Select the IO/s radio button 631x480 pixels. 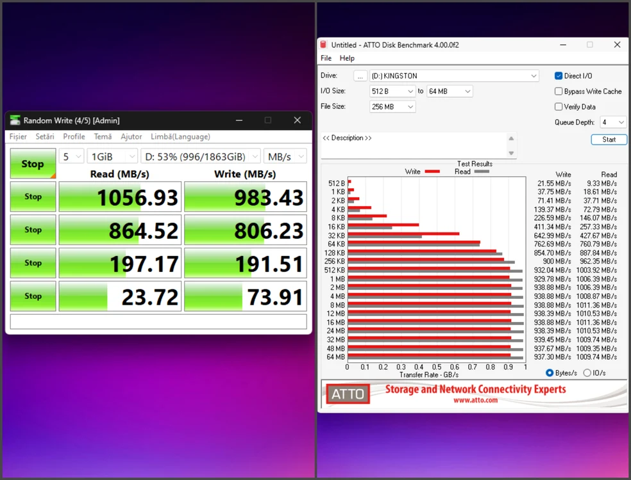click(587, 372)
